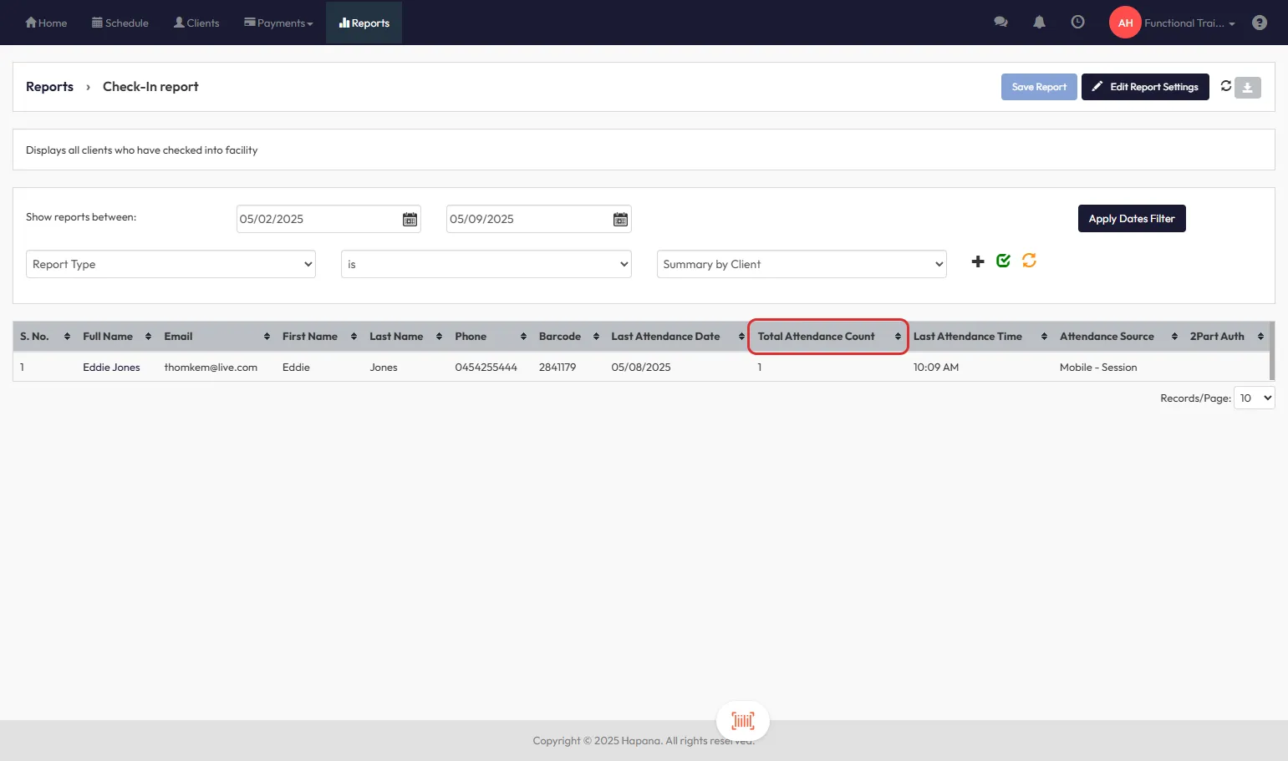Viewport: 1288px width, 761px height.
Task: Click the end date input field
Action: 527,219
